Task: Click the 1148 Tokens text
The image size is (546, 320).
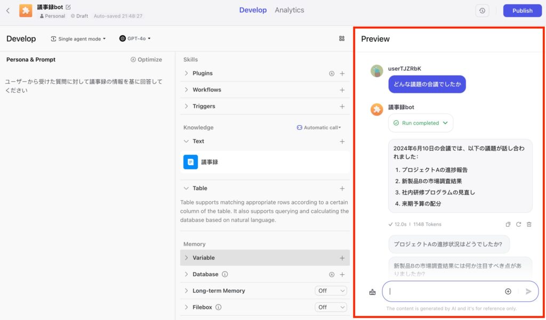Action: [427, 224]
